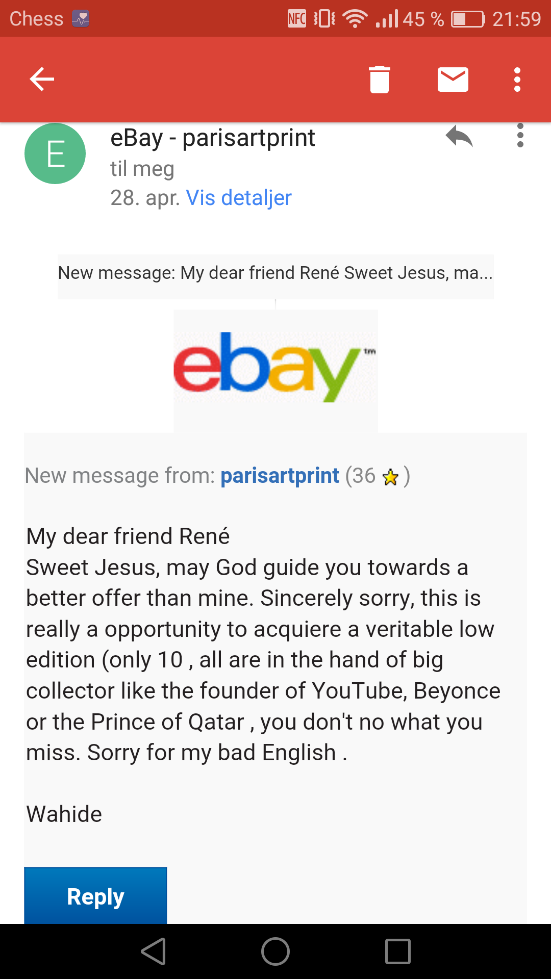Mark email as unread via envelope icon
This screenshot has width=551, height=979.
coord(453,80)
